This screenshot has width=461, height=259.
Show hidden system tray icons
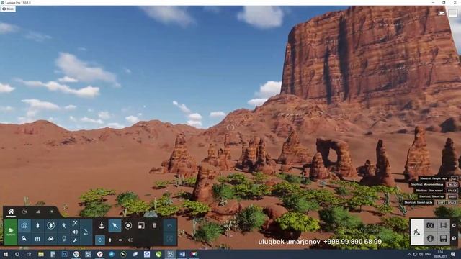tap(409, 254)
